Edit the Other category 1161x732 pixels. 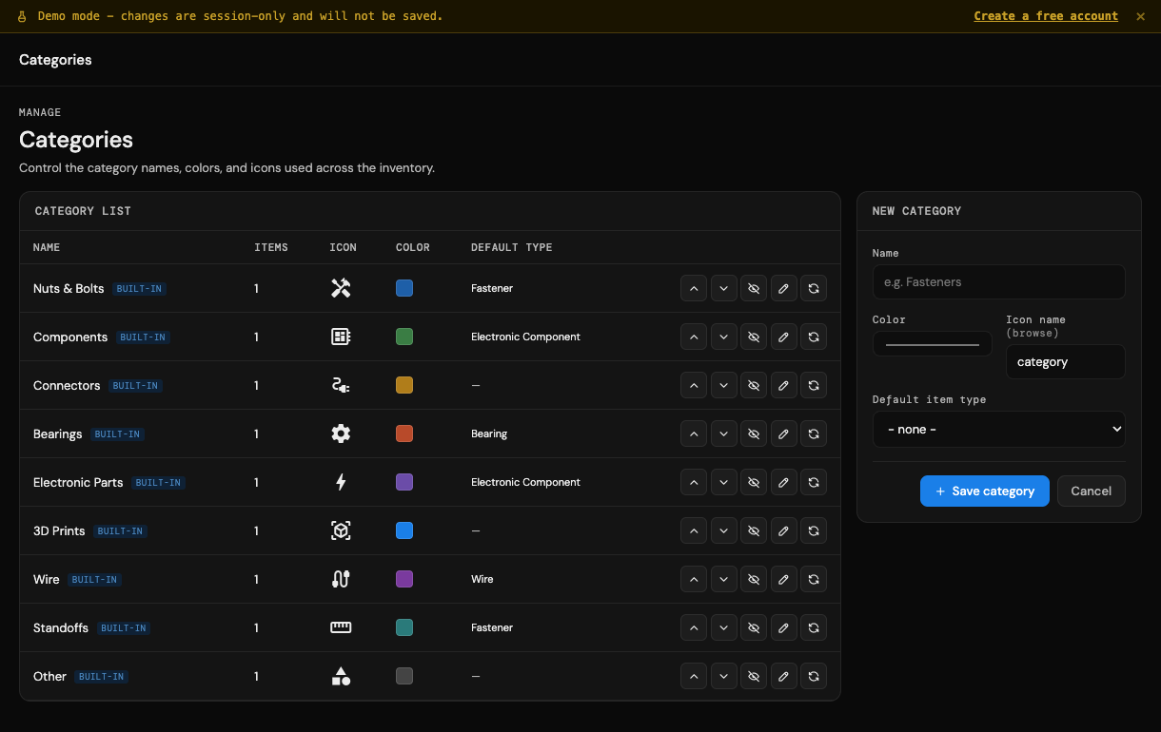[x=783, y=676]
